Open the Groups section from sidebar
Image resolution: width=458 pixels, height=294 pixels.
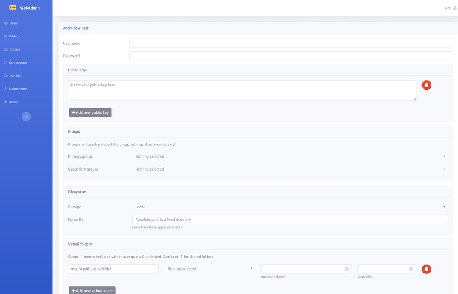click(14, 49)
